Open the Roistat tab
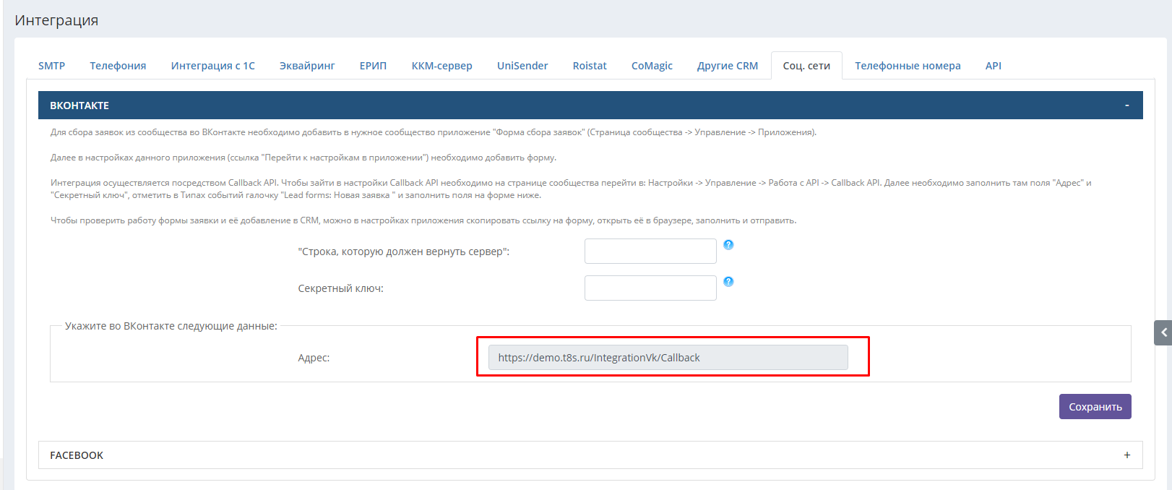This screenshot has width=1172, height=490. pyautogui.click(x=590, y=66)
